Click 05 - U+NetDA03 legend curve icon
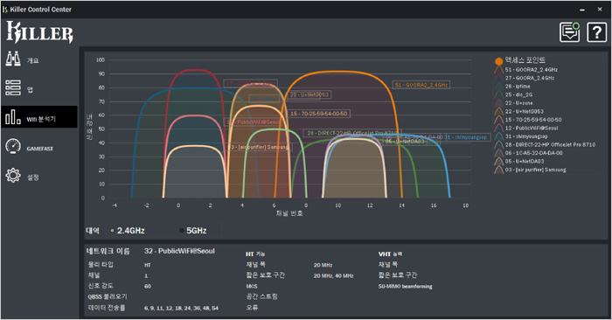The image size is (612, 320). coord(498,162)
